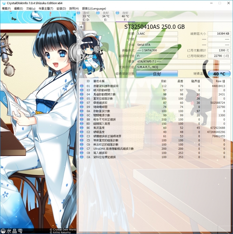
Task: Click the interface field showing Serial ATA
Action: 157,45
